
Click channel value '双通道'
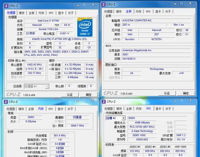tap(77, 117)
